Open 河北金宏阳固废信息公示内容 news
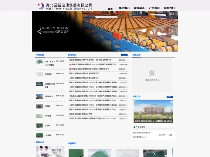 coord(80,114)
